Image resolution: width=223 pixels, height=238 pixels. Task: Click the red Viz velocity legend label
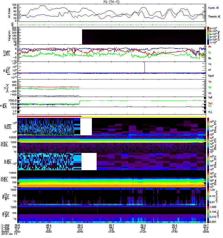210,82
